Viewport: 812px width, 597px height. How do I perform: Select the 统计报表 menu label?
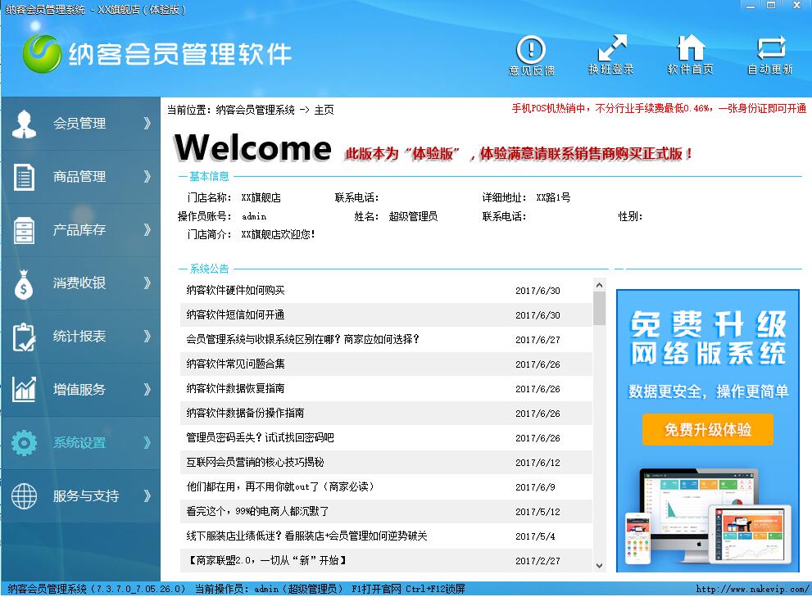coord(79,337)
